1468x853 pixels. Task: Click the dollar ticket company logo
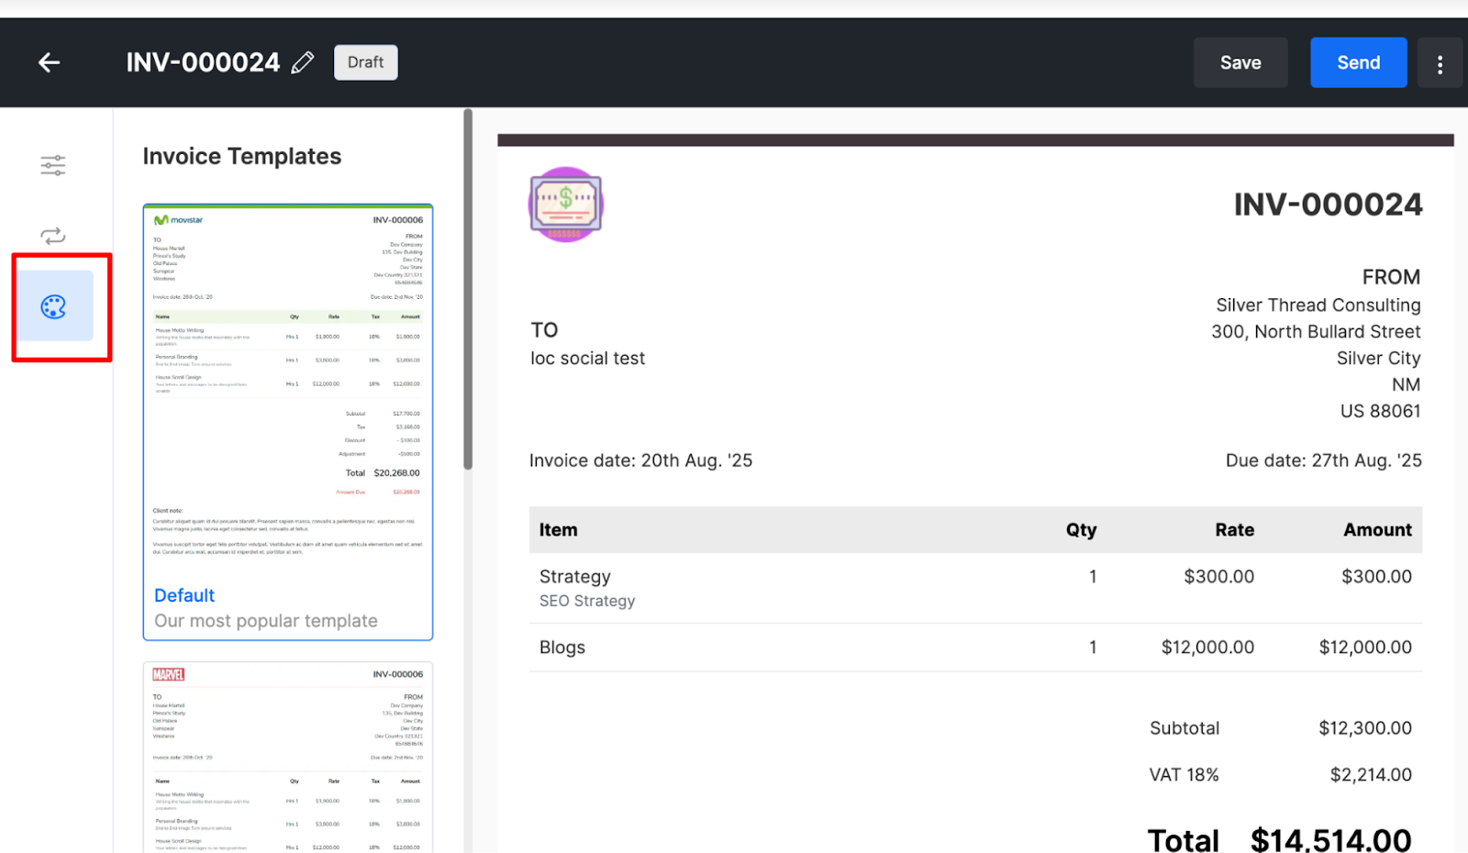pos(565,204)
